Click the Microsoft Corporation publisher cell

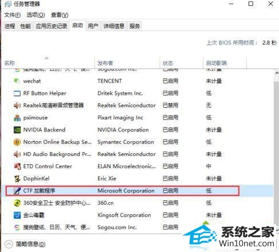click(x=126, y=191)
